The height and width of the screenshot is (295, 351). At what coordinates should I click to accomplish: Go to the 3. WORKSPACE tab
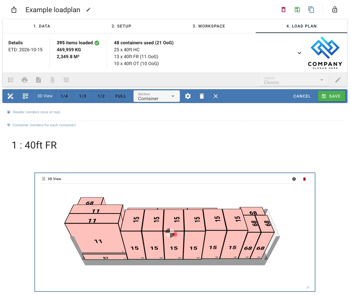click(209, 26)
